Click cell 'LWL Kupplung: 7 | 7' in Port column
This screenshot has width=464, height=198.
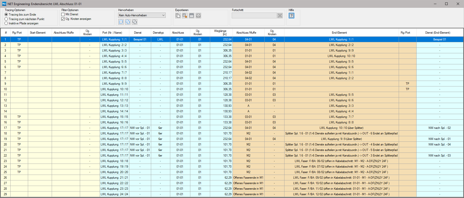[114, 73]
